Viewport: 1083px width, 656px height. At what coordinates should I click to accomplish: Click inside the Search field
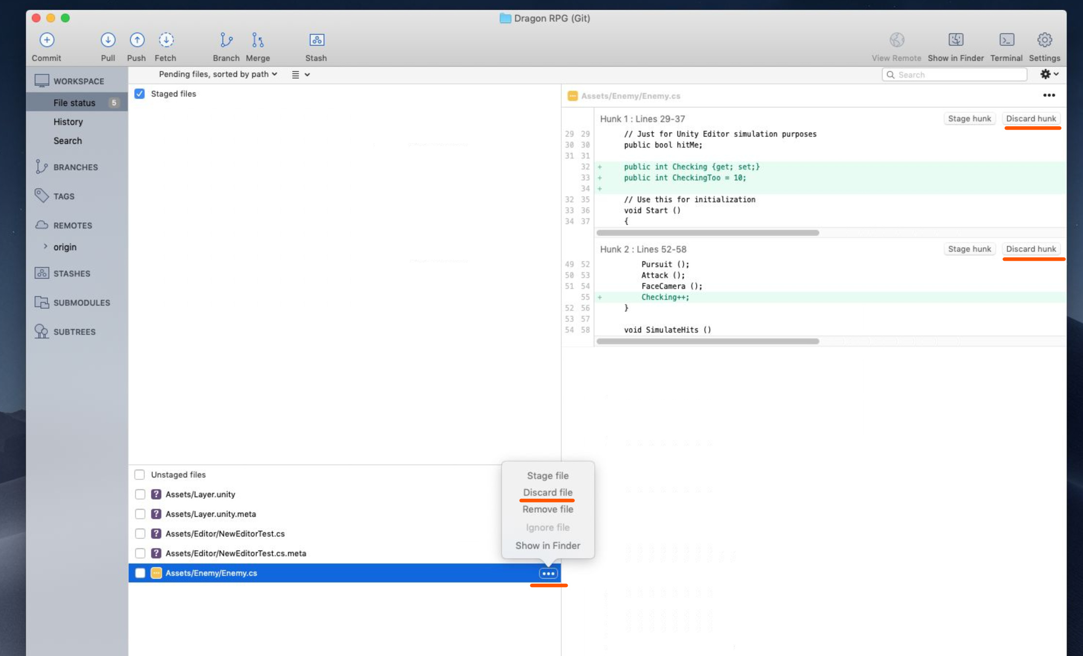[x=953, y=74]
